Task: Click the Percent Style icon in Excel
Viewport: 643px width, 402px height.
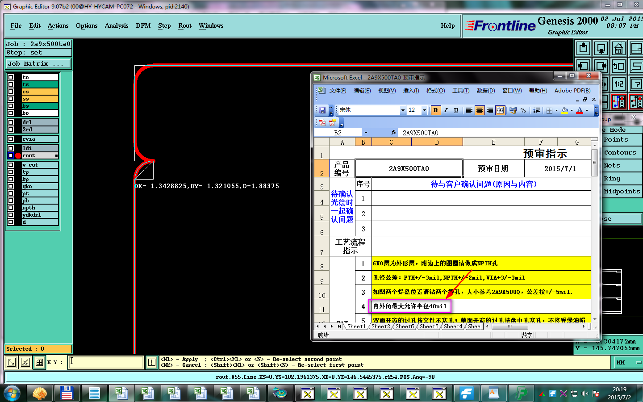Action: 523,110
